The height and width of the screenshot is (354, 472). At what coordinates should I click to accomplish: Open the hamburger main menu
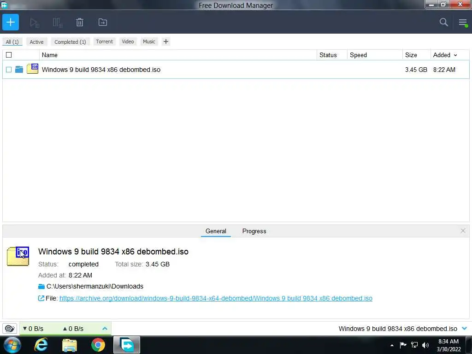tap(463, 23)
